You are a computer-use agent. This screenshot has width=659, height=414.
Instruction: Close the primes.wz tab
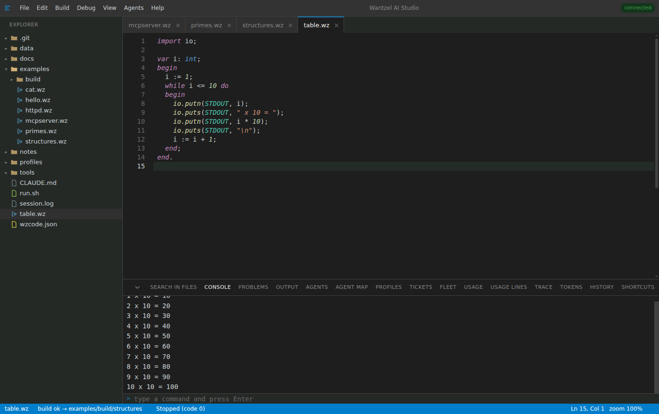pyautogui.click(x=229, y=25)
